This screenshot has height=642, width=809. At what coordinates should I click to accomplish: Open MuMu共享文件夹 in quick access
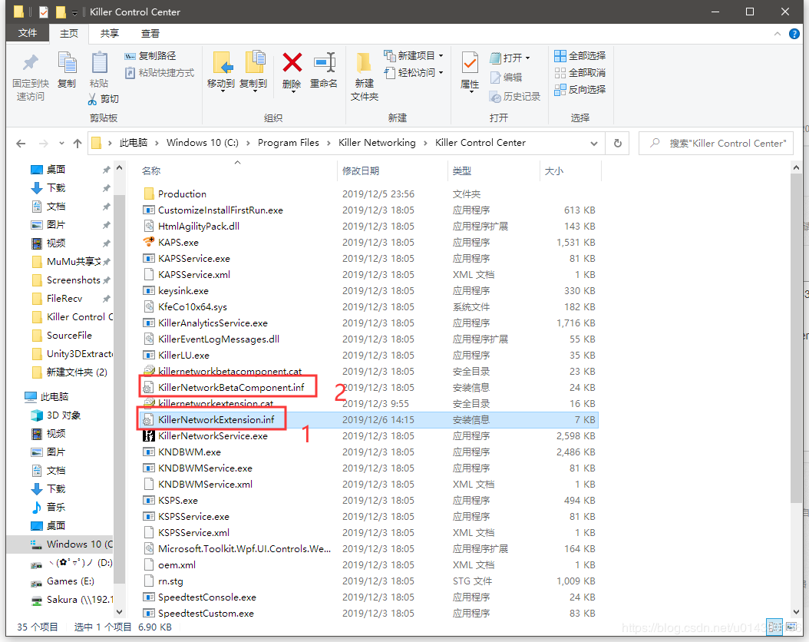[73, 262]
